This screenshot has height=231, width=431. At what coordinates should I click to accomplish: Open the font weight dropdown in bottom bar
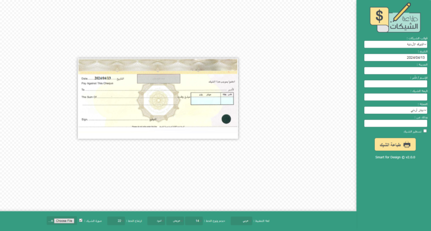[x=175, y=221]
